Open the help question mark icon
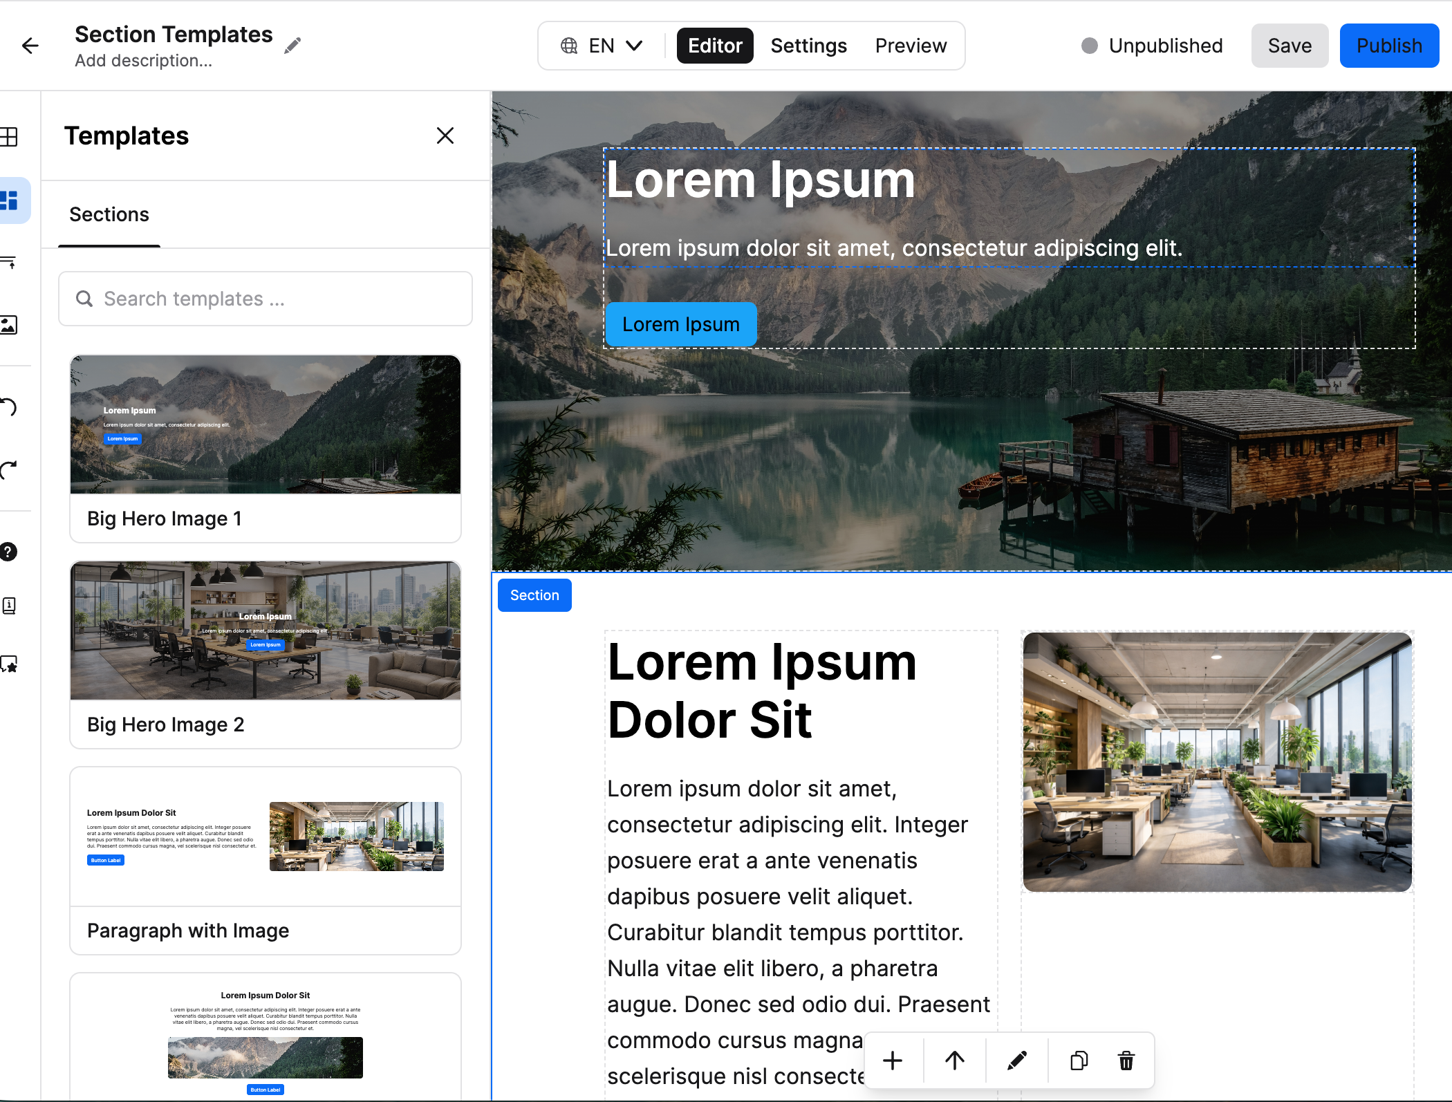Viewport: 1452px width, 1102px height. click(8, 552)
